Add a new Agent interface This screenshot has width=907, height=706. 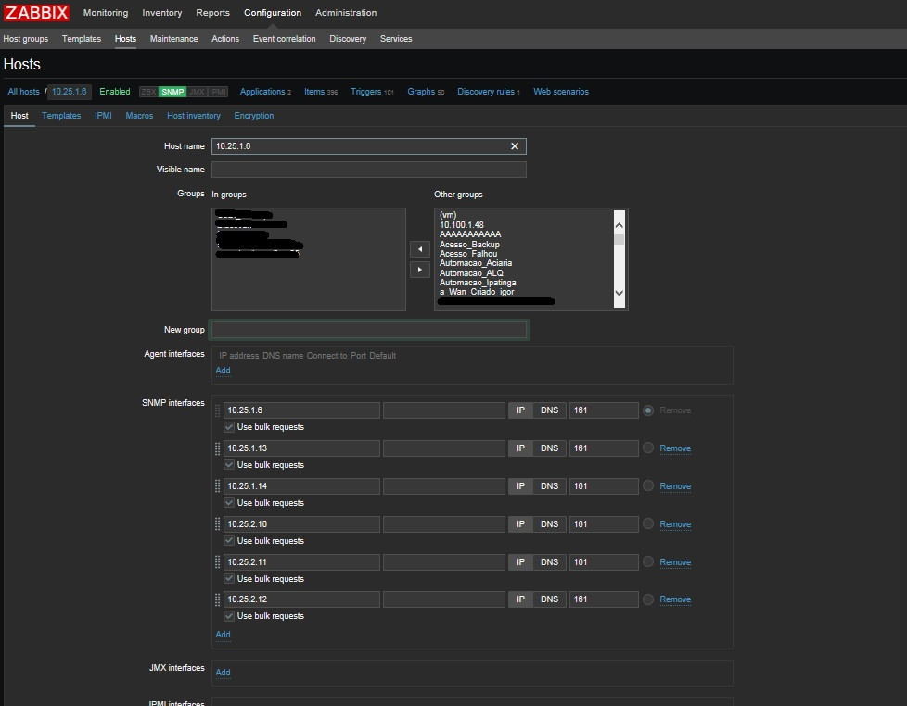click(x=223, y=371)
